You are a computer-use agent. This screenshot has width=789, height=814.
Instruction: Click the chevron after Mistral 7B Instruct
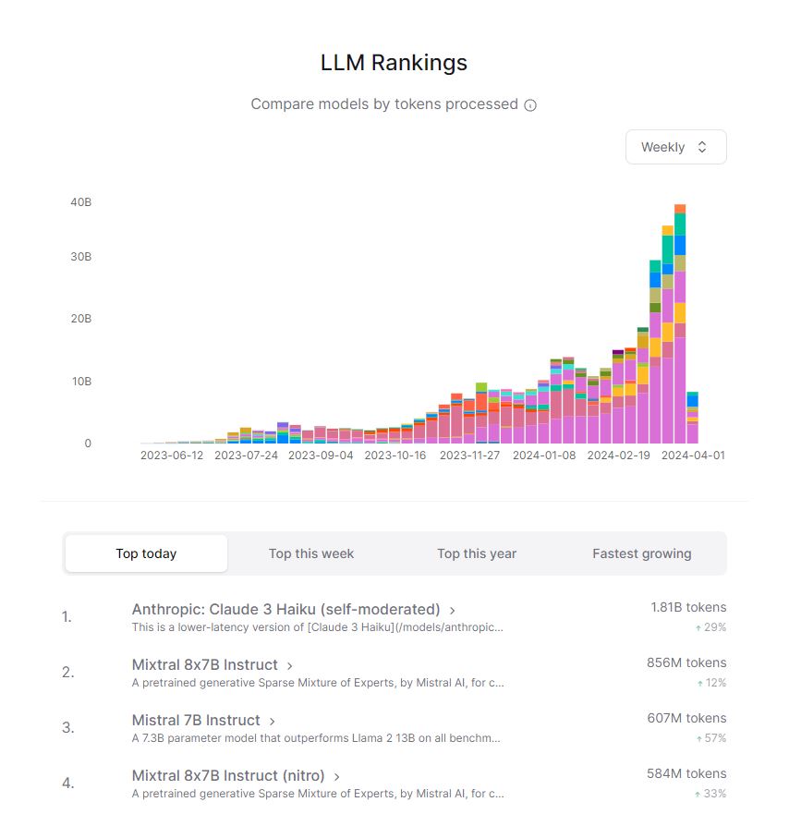pos(273,721)
